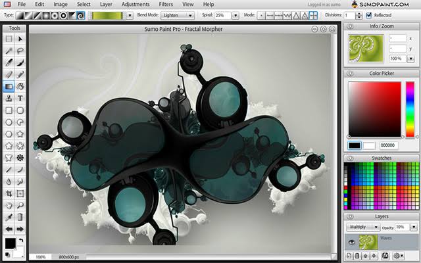Screen dimensions: 421x263
Task: Open the Filters menu
Action: point(166,5)
